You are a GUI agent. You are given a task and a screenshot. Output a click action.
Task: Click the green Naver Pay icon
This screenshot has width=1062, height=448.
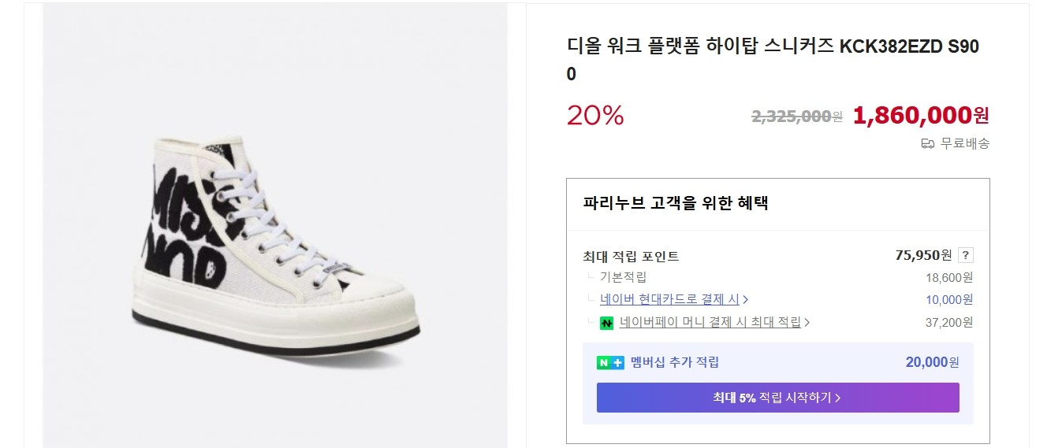click(x=606, y=323)
